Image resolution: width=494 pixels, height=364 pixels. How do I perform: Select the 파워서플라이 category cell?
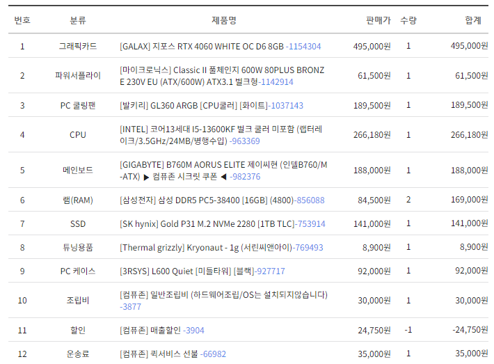click(78, 76)
